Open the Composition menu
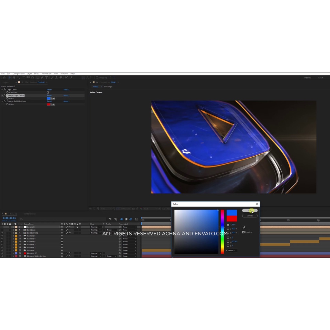Image resolution: width=330 pixels, height=330 pixels. tap(19, 73)
